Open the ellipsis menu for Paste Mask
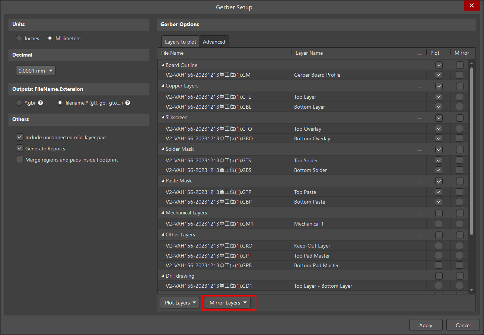484x335 pixels. coord(419,181)
